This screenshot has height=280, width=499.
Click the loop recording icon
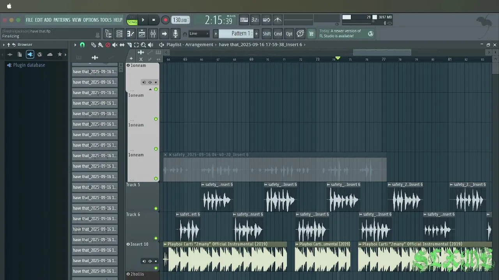pyautogui.click(x=266, y=20)
